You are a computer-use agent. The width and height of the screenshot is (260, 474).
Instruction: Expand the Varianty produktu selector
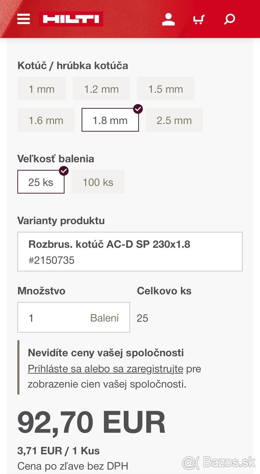(x=130, y=252)
